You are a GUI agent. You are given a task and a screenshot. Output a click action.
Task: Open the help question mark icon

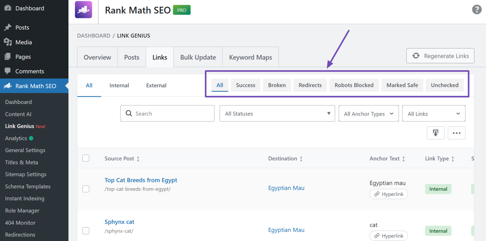pos(477,9)
